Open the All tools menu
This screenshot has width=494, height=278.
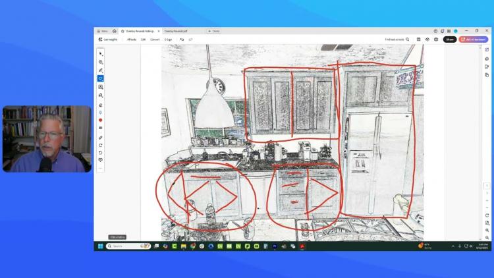(x=132, y=40)
